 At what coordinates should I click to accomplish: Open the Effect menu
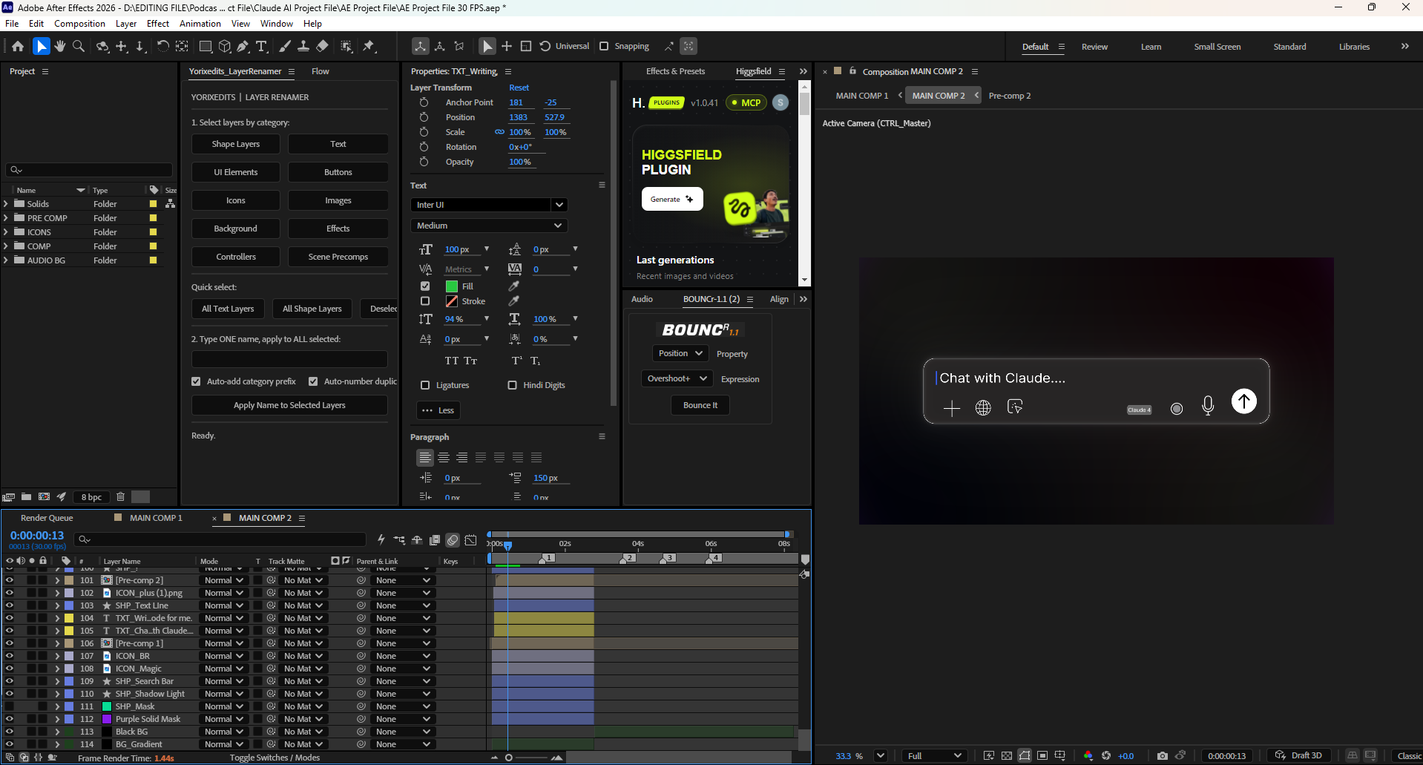(x=158, y=24)
